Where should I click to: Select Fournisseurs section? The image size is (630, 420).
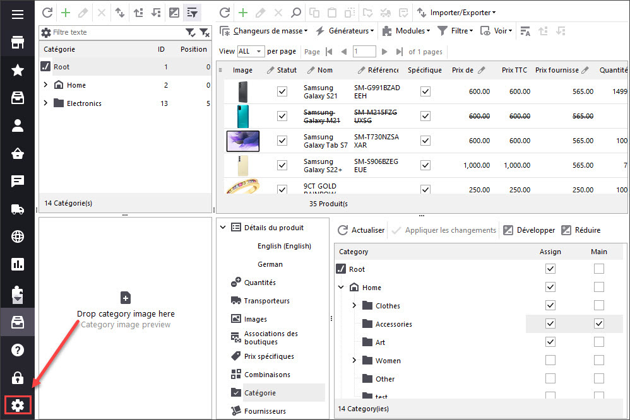click(x=264, y=411)
